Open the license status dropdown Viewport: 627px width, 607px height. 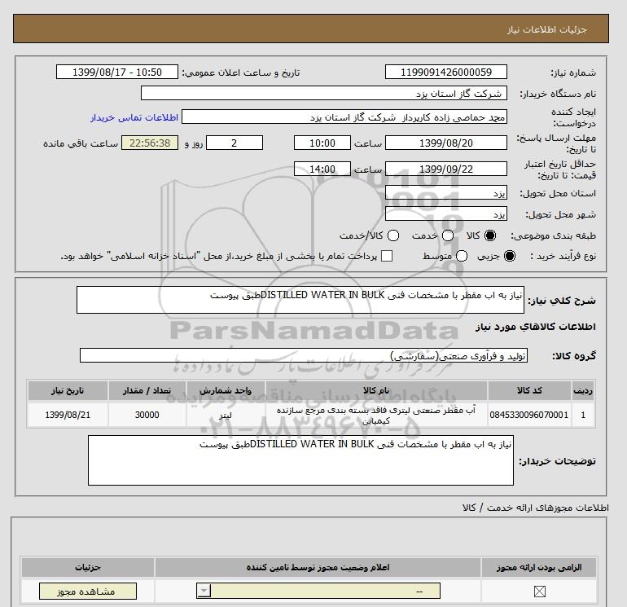(318, 591)
